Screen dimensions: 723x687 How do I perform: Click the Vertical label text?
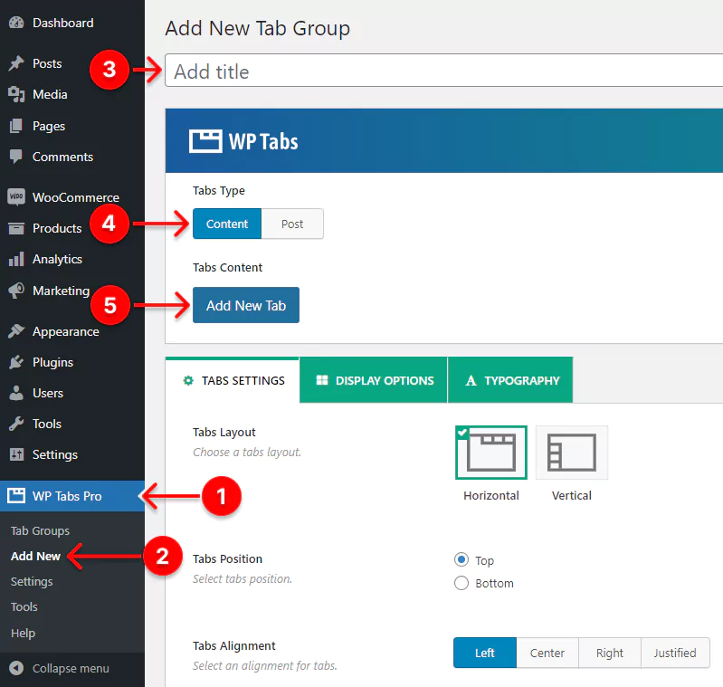[x=572, y=495]
